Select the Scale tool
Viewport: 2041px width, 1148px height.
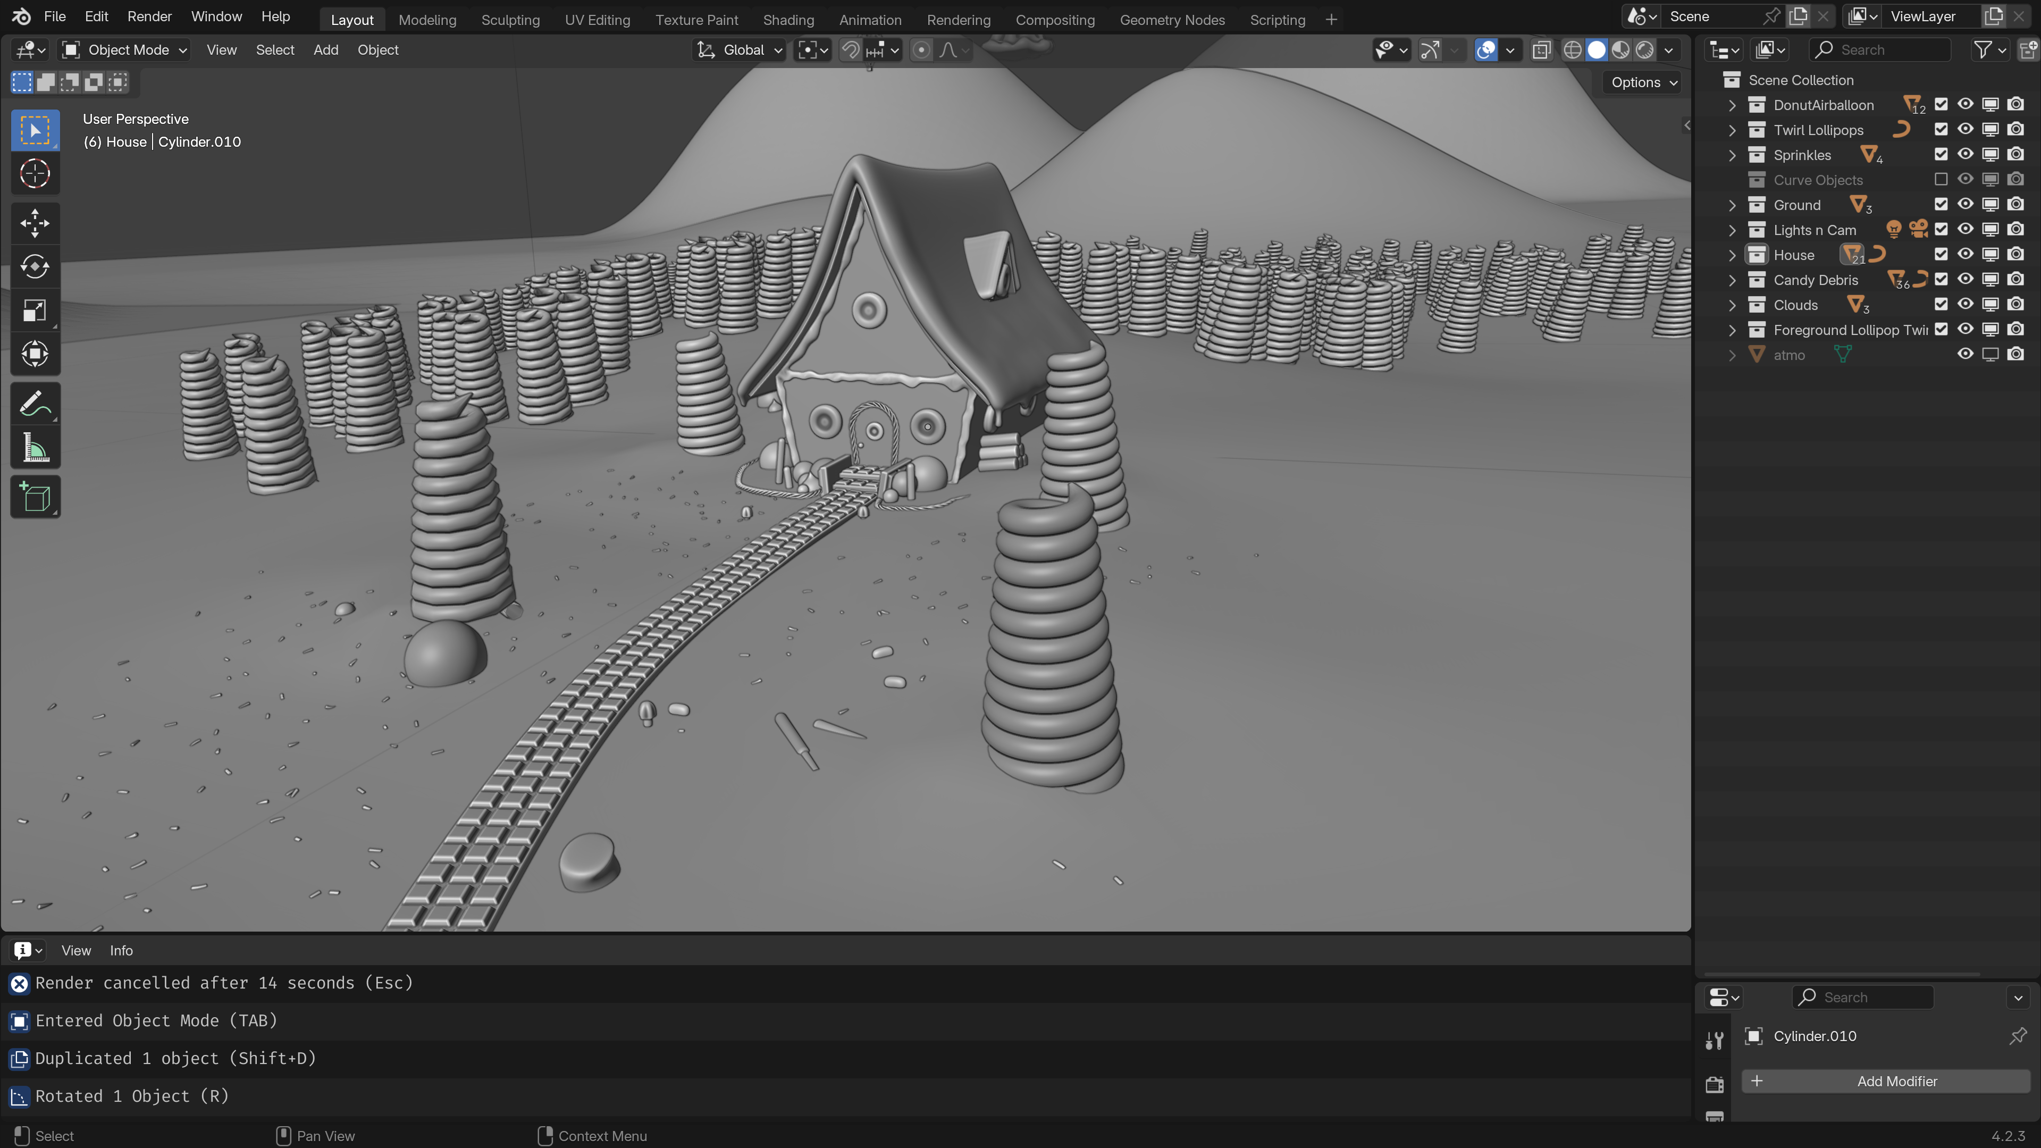click(x=35, y=311)
